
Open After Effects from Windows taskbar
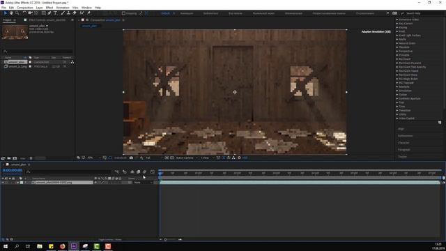point(74,246)
